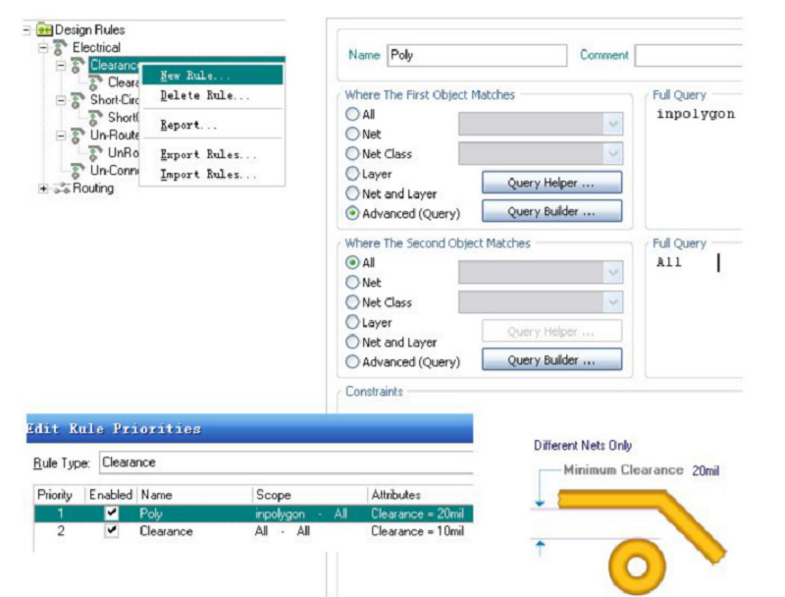Viewport: 785px width, 597px height.
Task: Uncheck Enabled box for Poly rule
Action: pos(112,514)
